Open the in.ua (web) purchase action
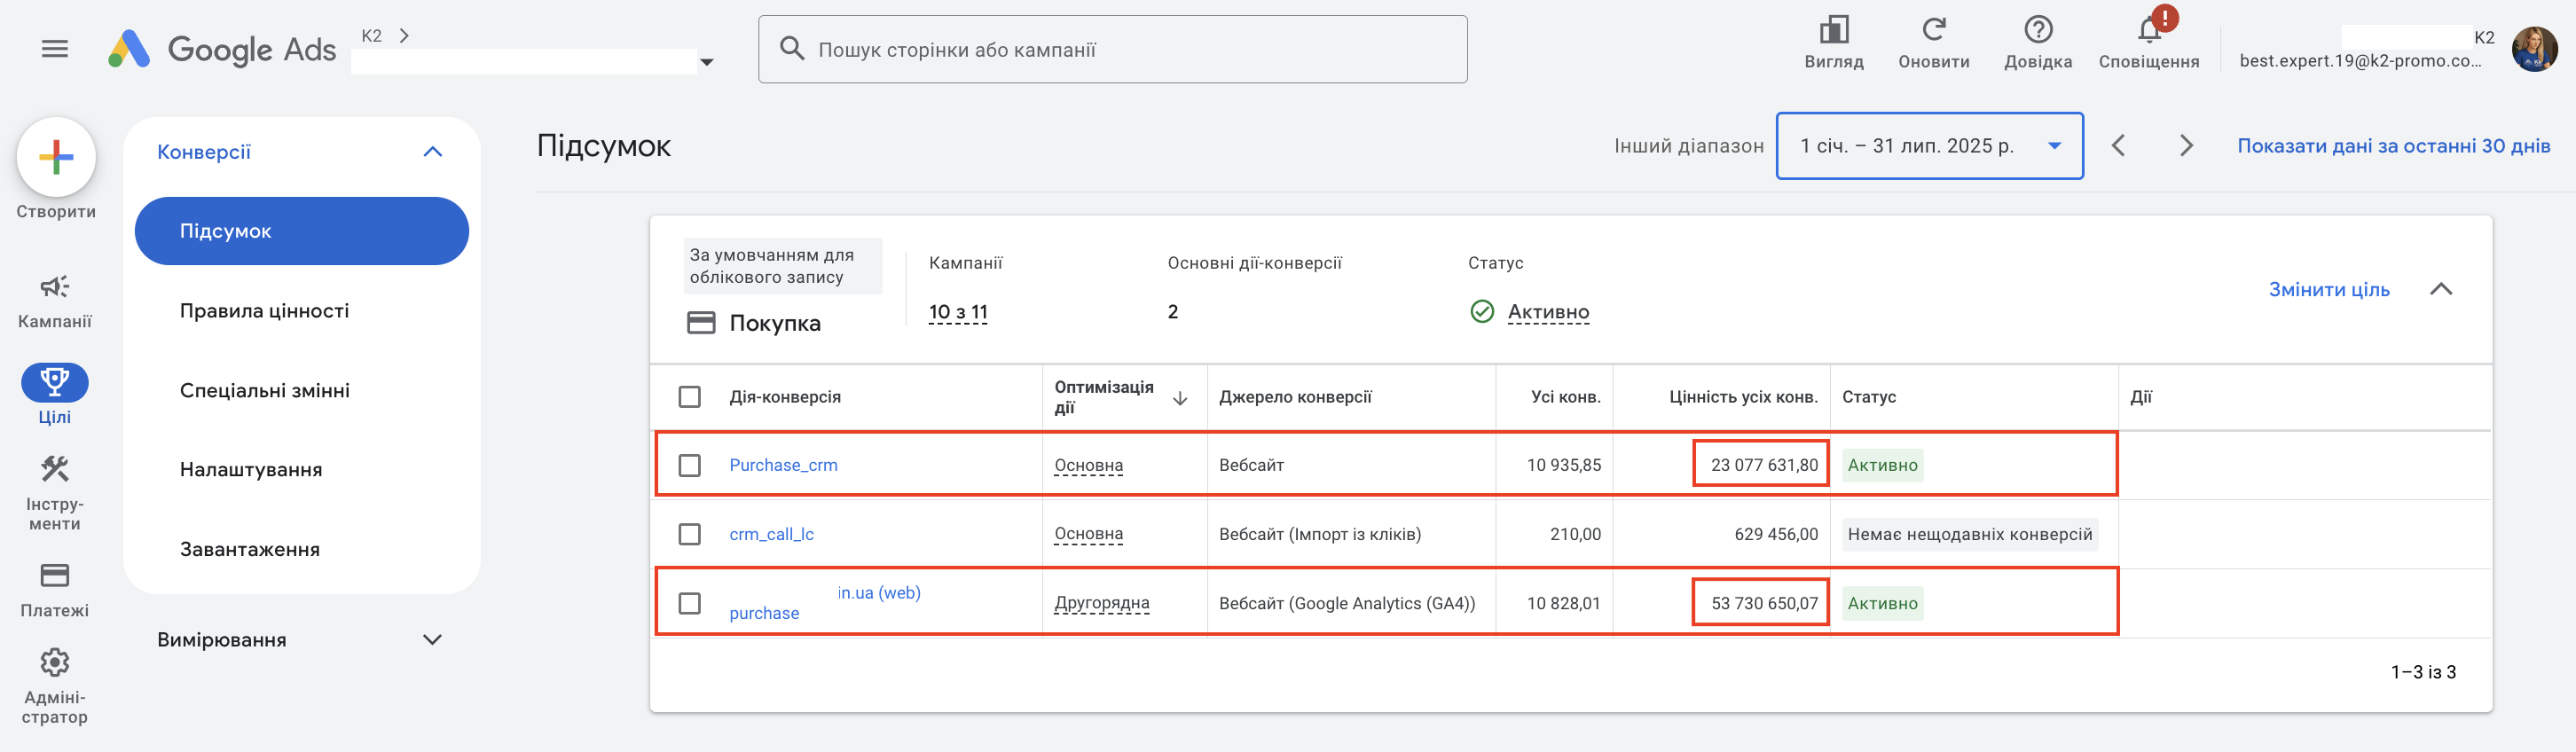This screenshot has width=2576, height=752. [x=825, y=603]
